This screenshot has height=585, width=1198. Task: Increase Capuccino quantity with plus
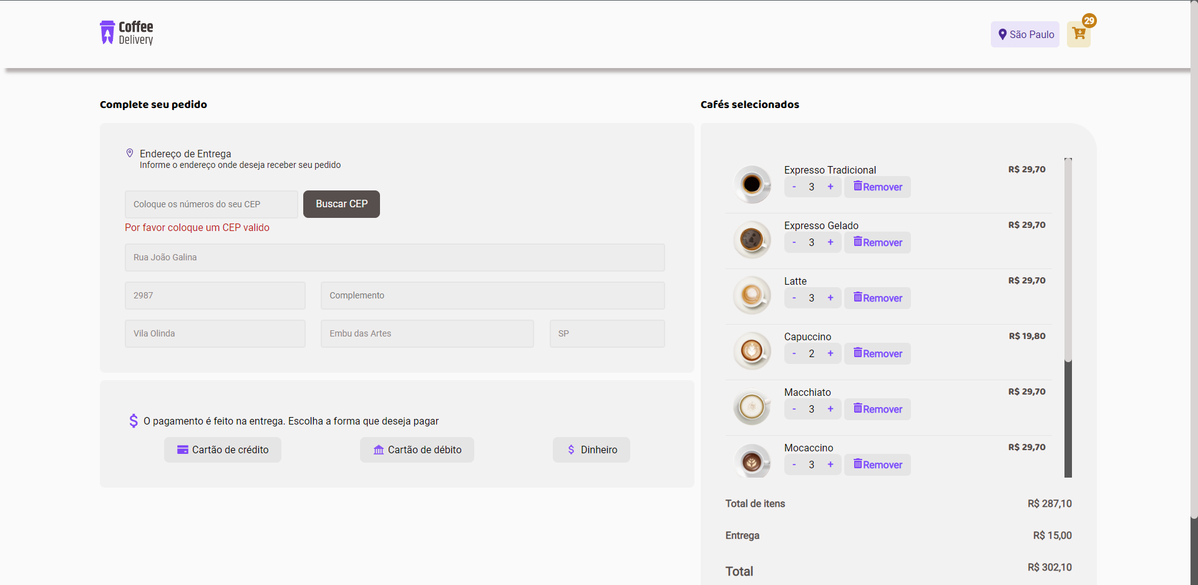[830, 353]
